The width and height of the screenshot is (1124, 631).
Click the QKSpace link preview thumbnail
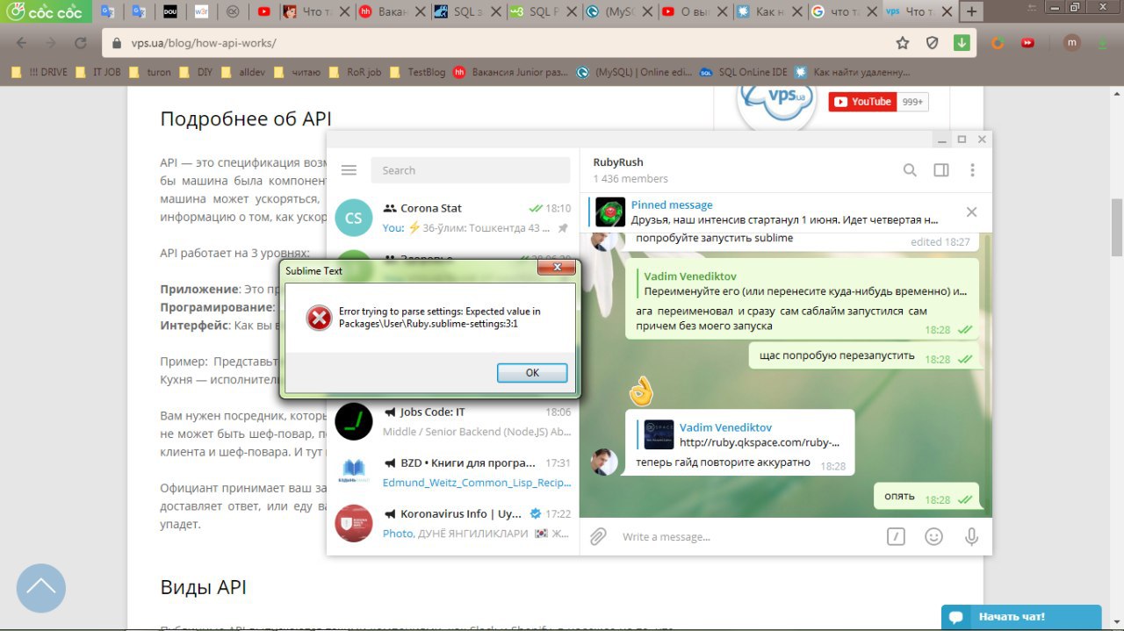click(659, 434)
